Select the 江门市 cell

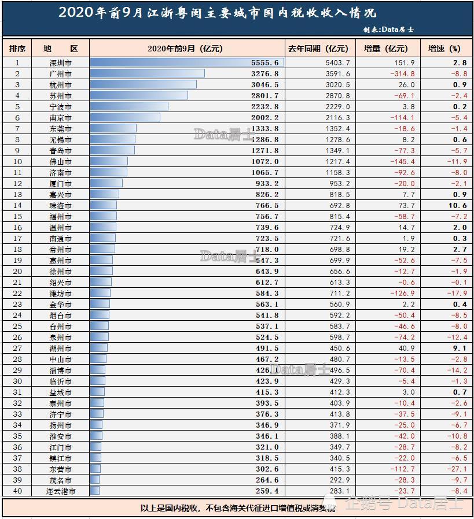61,447
